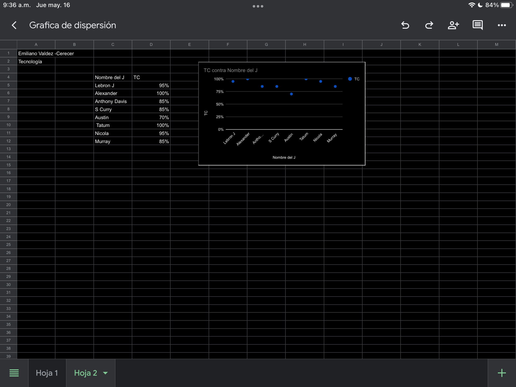Expand the Hoja 2 tab dropdown arrow
The width and height of the screenshot is (516, 387).
(106, 373)
